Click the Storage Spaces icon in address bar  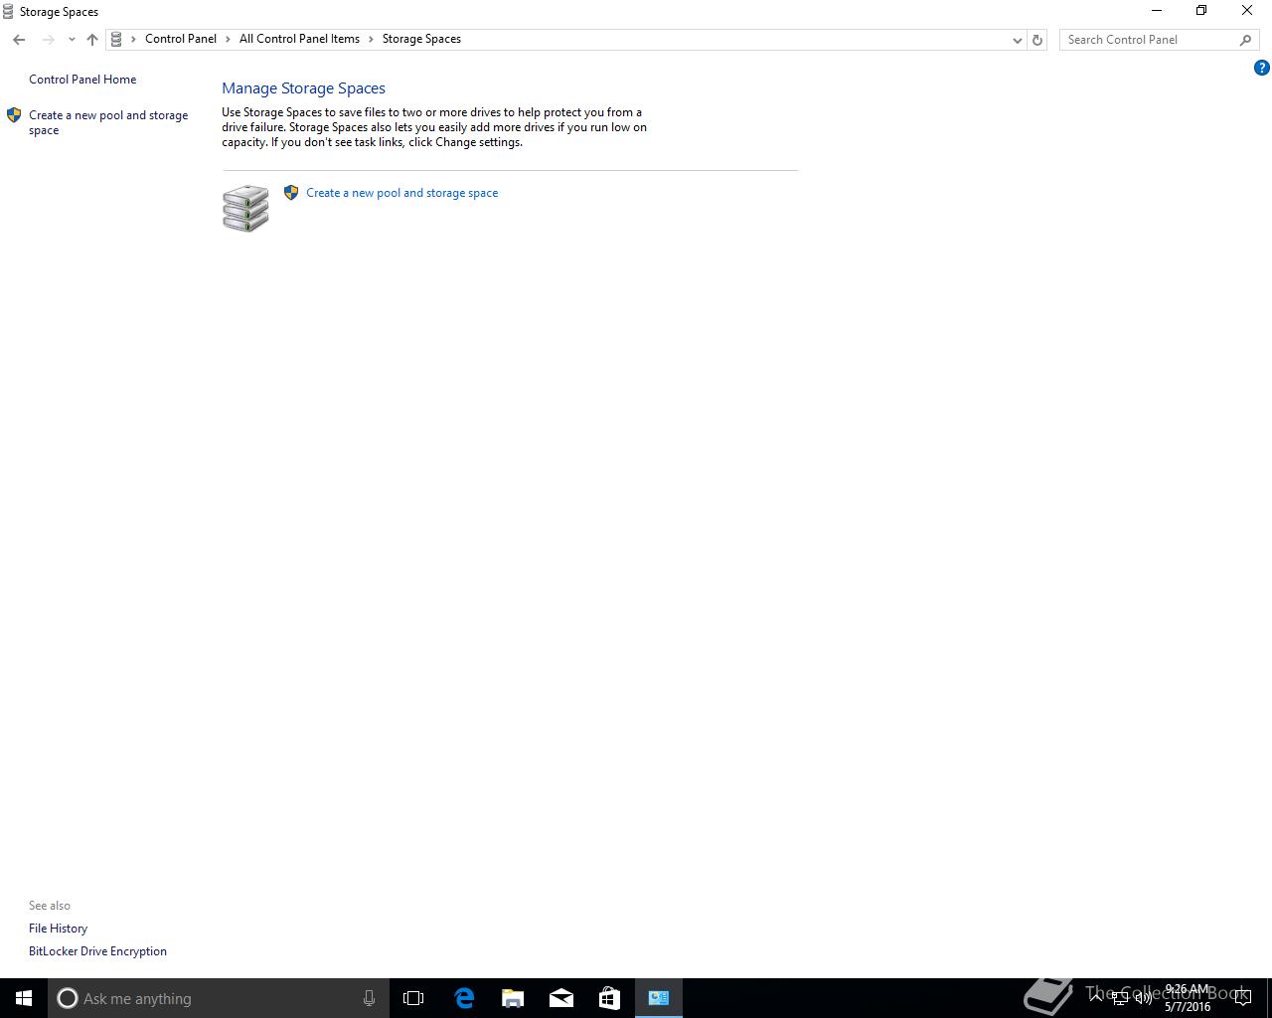click(116, 39)
